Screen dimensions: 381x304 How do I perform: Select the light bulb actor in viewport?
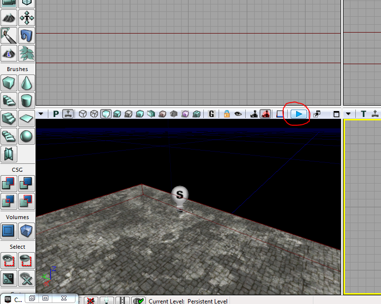pyautogui.click(x=180, y=199)
